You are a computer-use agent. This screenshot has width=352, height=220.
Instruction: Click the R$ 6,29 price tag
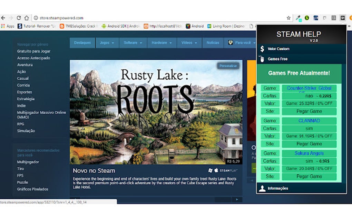(233, 161)
